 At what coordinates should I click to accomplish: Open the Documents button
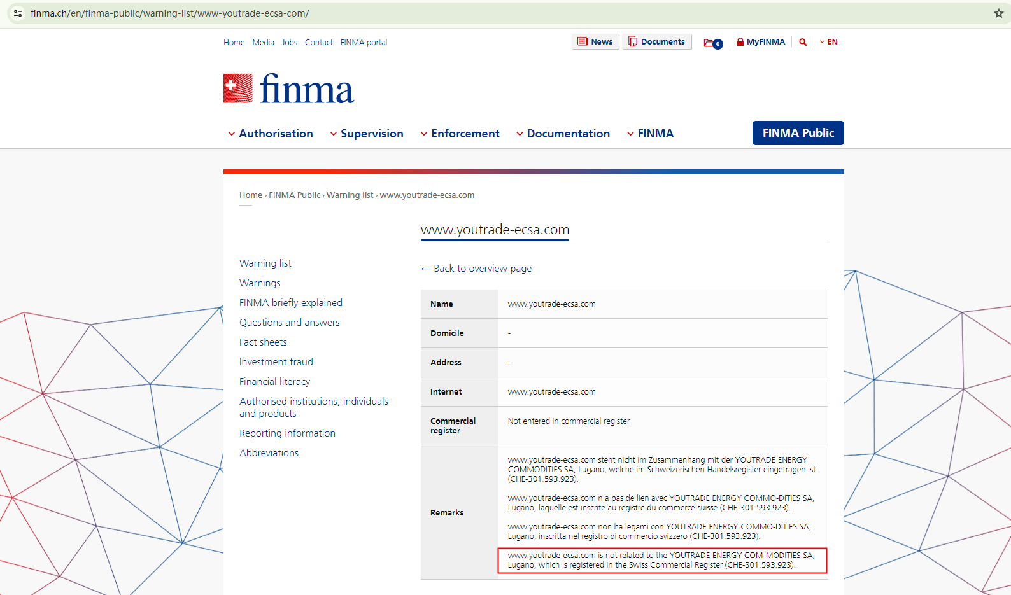(657, 42)
